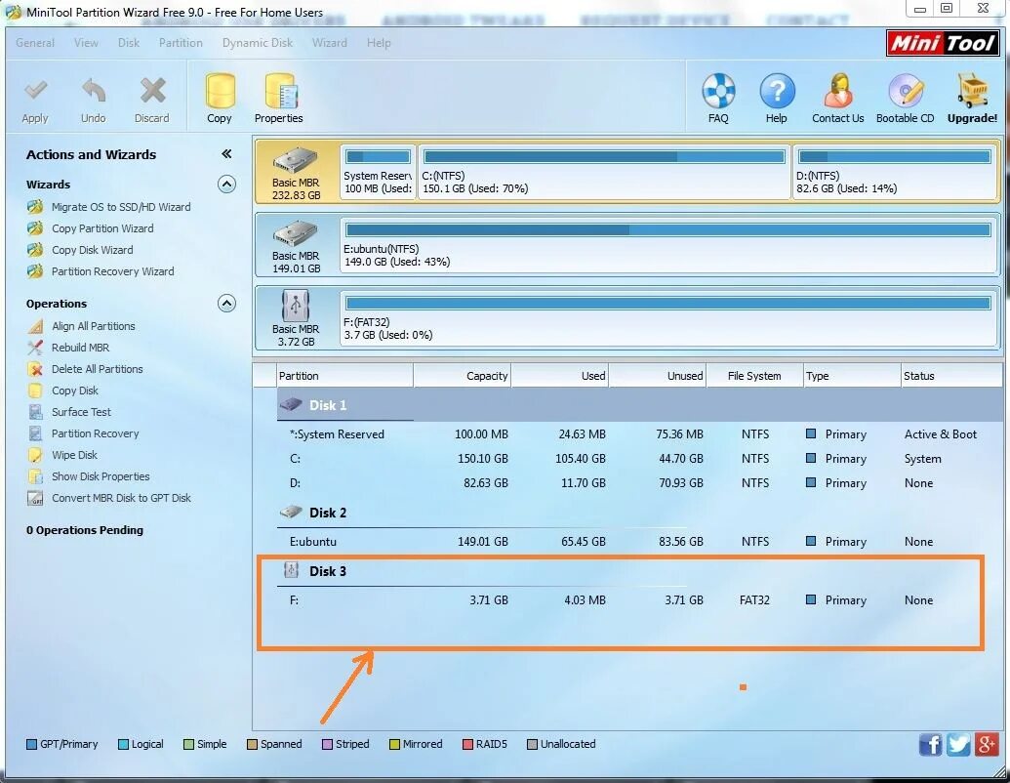Sort by the Unused column header

pyautogui.click(x=658, y=376)
